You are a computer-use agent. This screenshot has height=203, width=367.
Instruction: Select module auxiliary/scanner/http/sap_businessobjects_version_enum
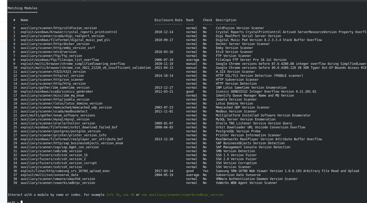[72, 143]
